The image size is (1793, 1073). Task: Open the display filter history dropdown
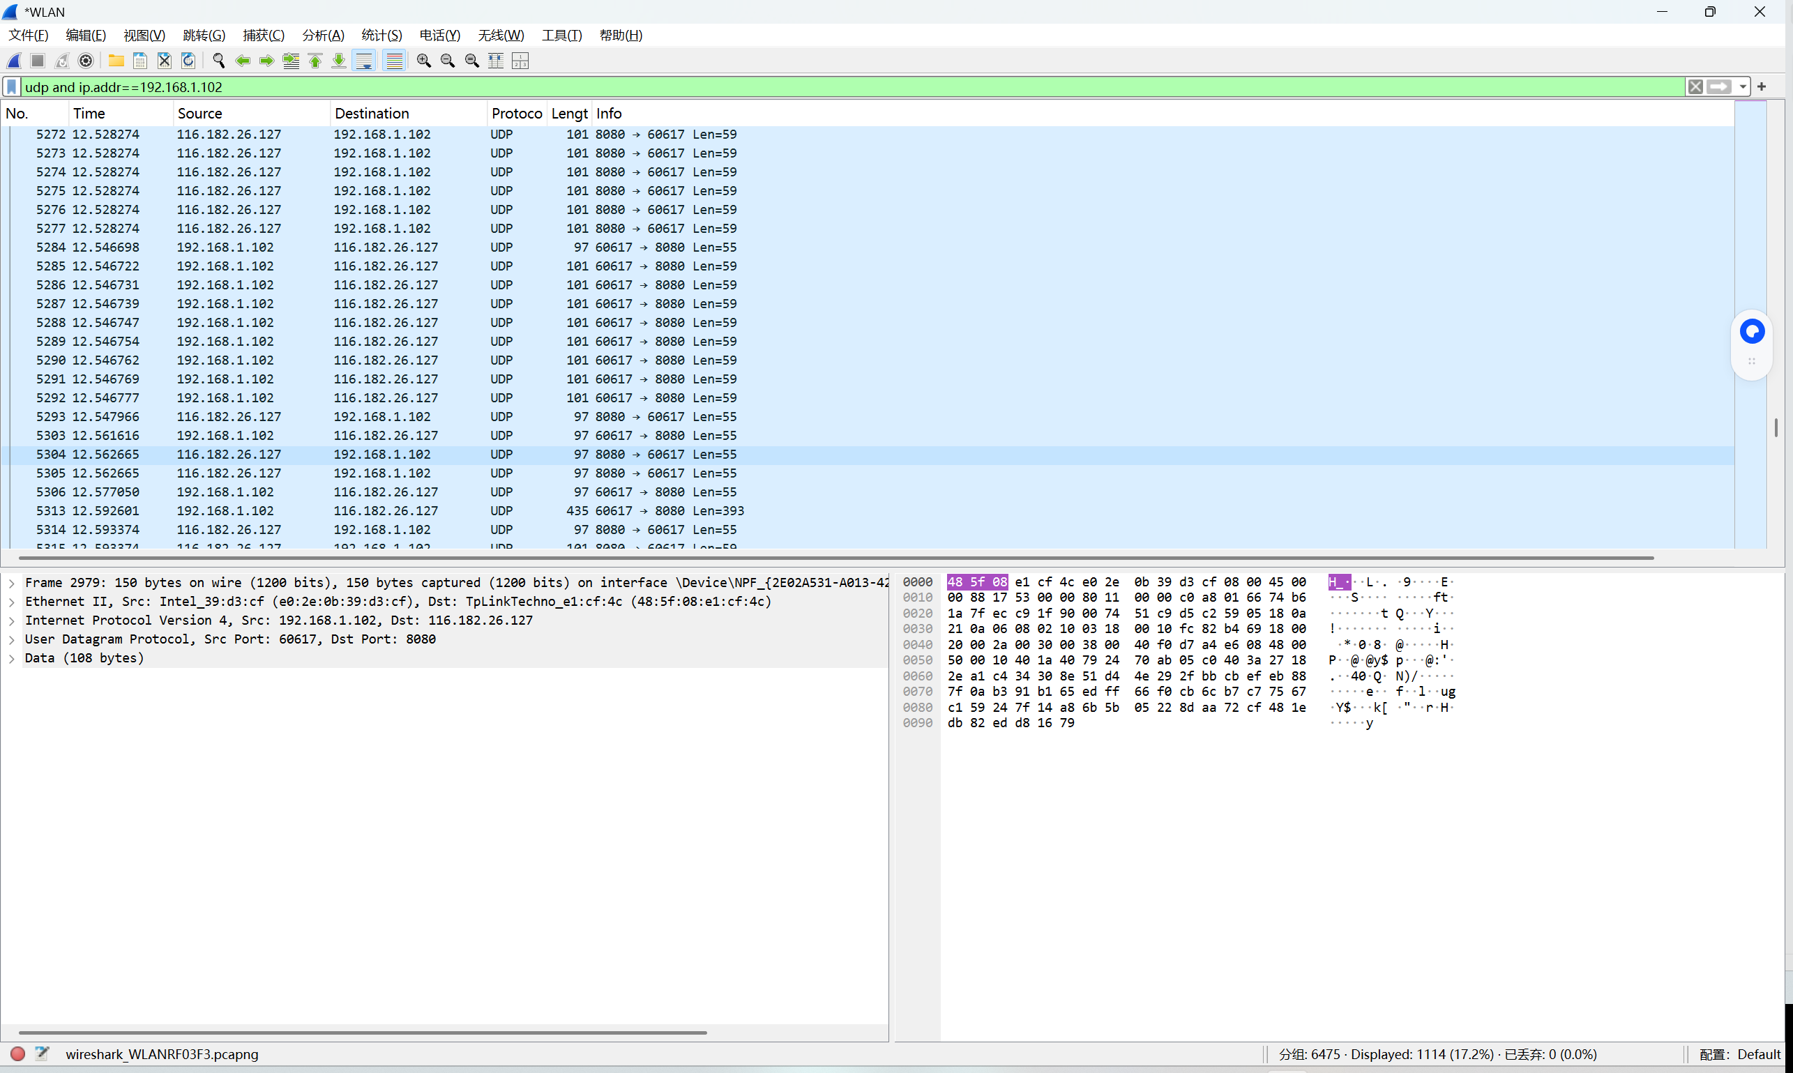1742,86
